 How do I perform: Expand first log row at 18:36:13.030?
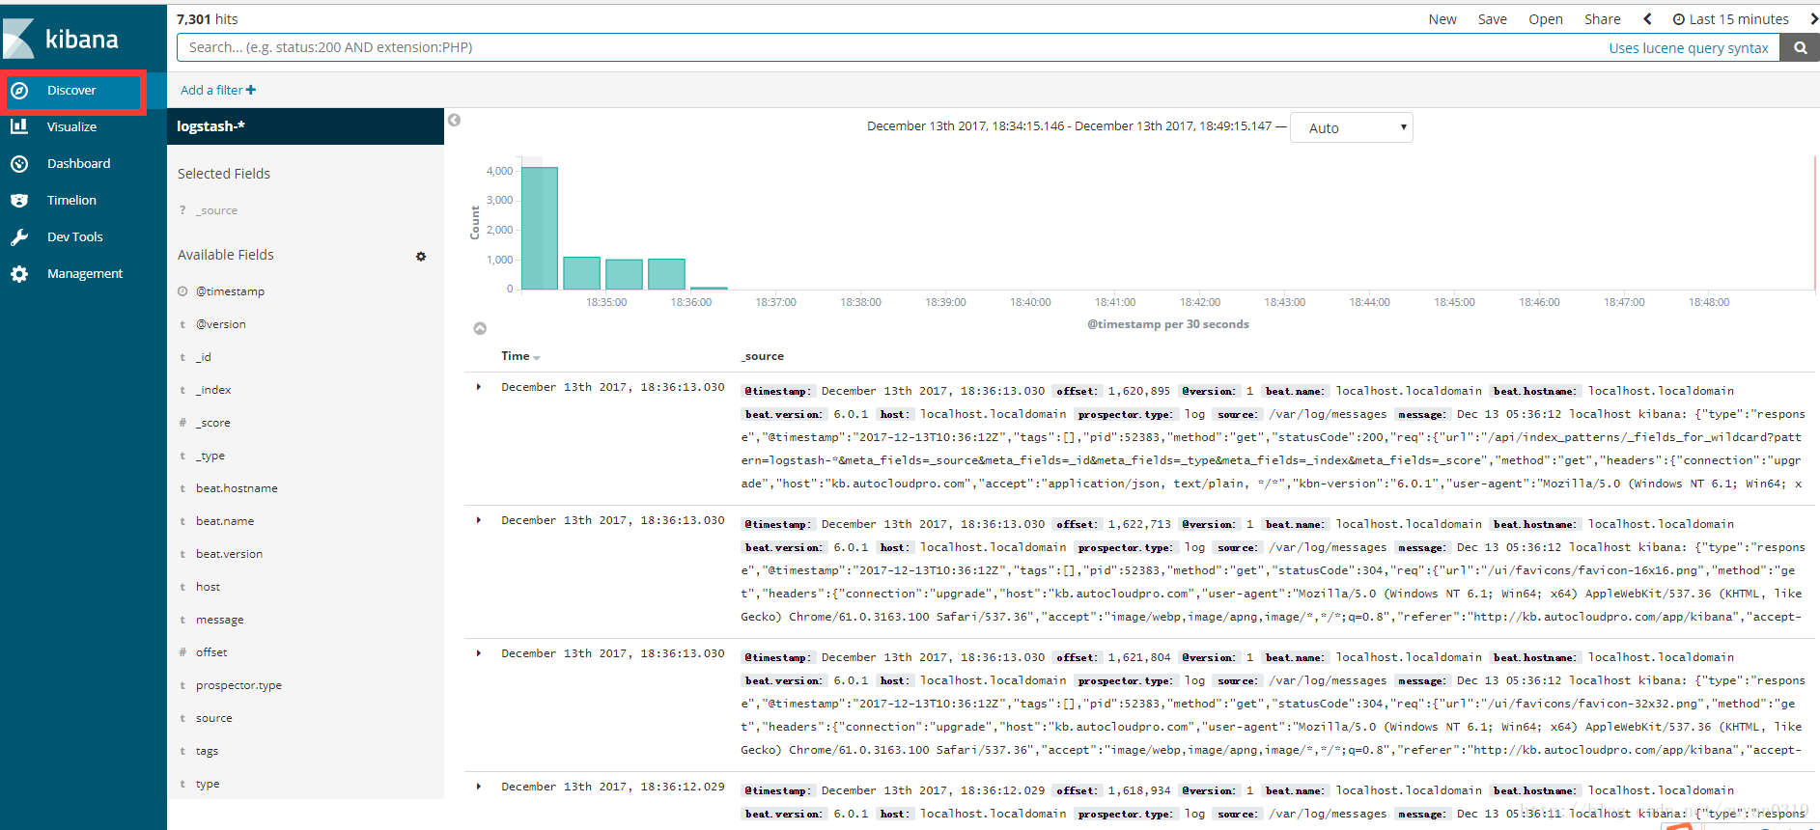[x=479, y=387]
